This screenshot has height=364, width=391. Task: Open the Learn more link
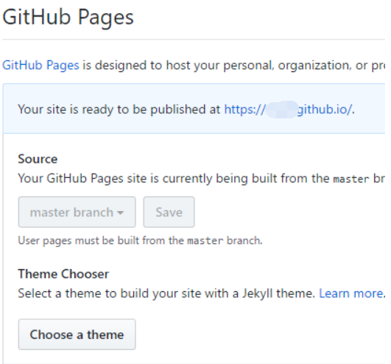(351, 293)
